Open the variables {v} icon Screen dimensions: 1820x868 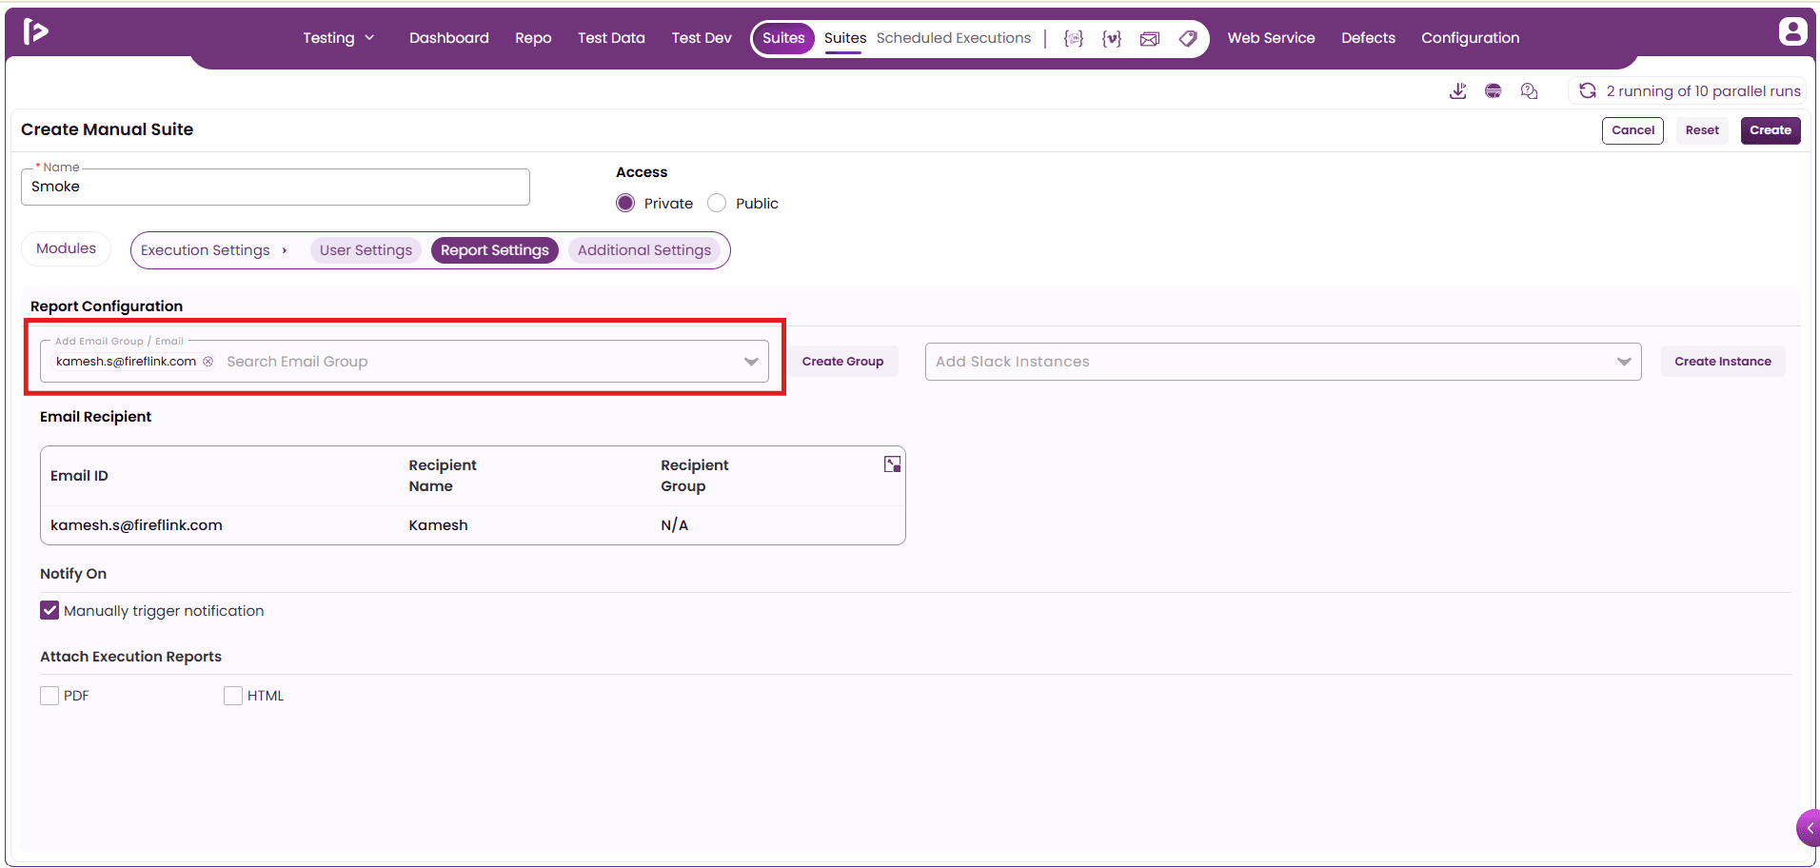coord(1112,38)
